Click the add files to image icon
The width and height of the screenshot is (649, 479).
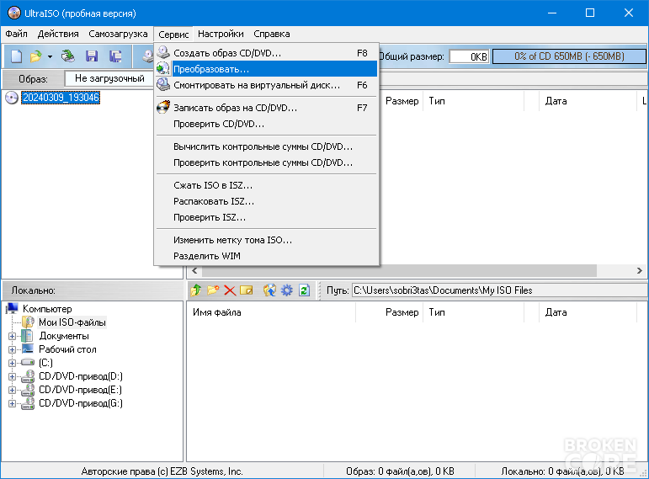(x=269, y=290)
